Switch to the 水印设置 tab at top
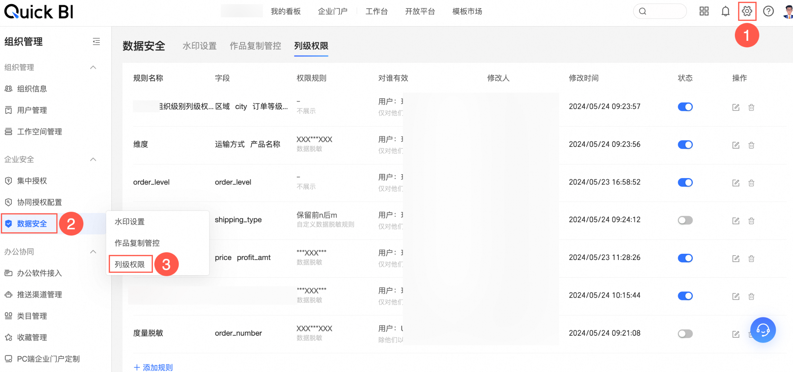The width and height of the screenshot is (793, 372). point(200,46)
